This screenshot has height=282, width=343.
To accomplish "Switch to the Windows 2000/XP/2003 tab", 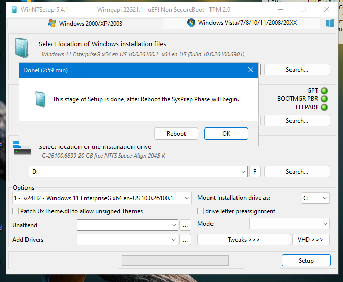I will coord(85,23).
